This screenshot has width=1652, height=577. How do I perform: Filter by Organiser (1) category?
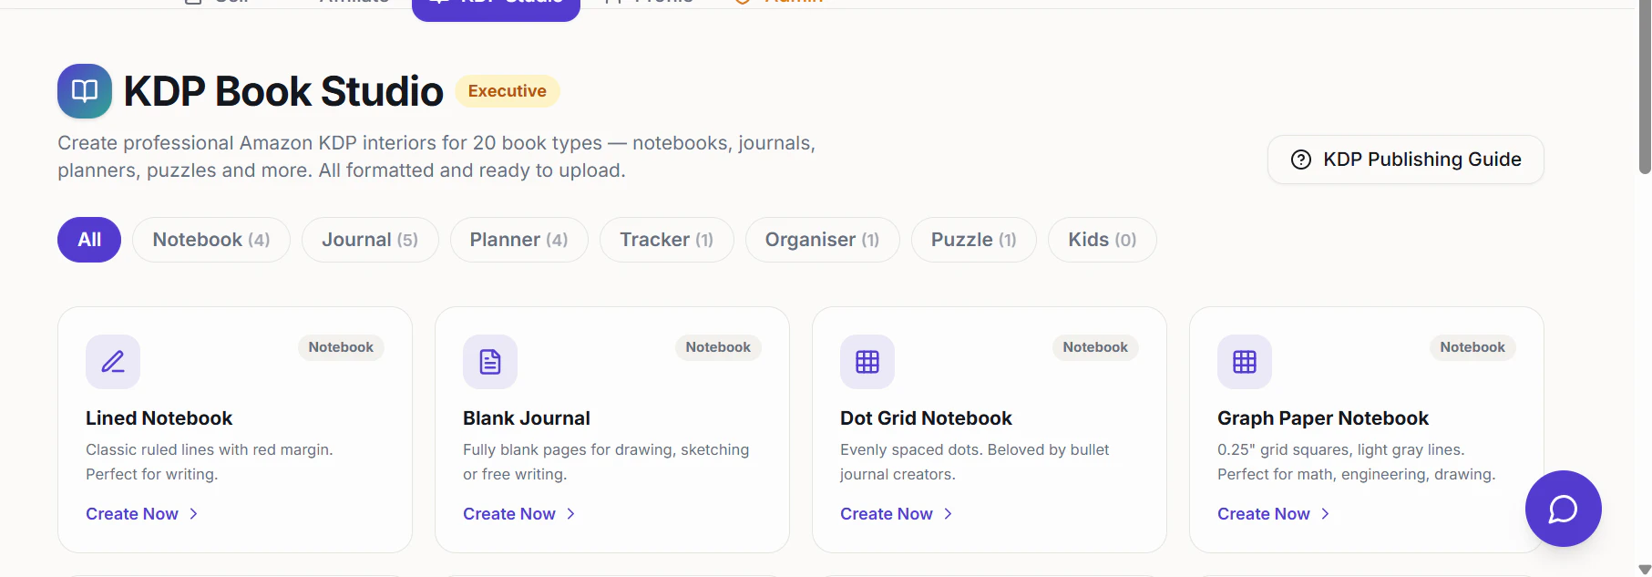pos(822,240)
